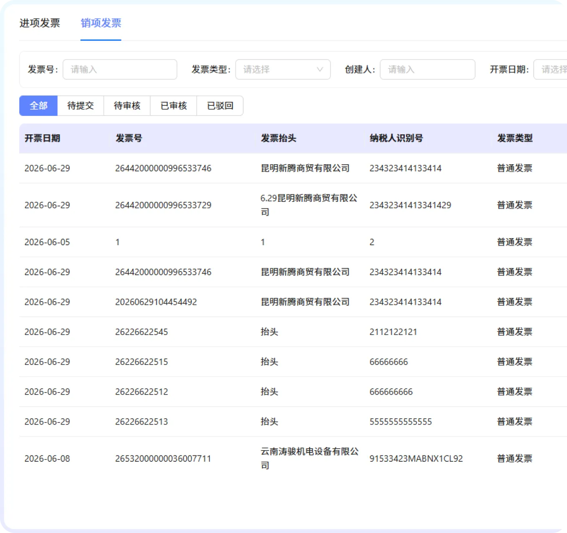567x533 pixels.
Task: Click invoice number 26226622513
Action: 142,422
